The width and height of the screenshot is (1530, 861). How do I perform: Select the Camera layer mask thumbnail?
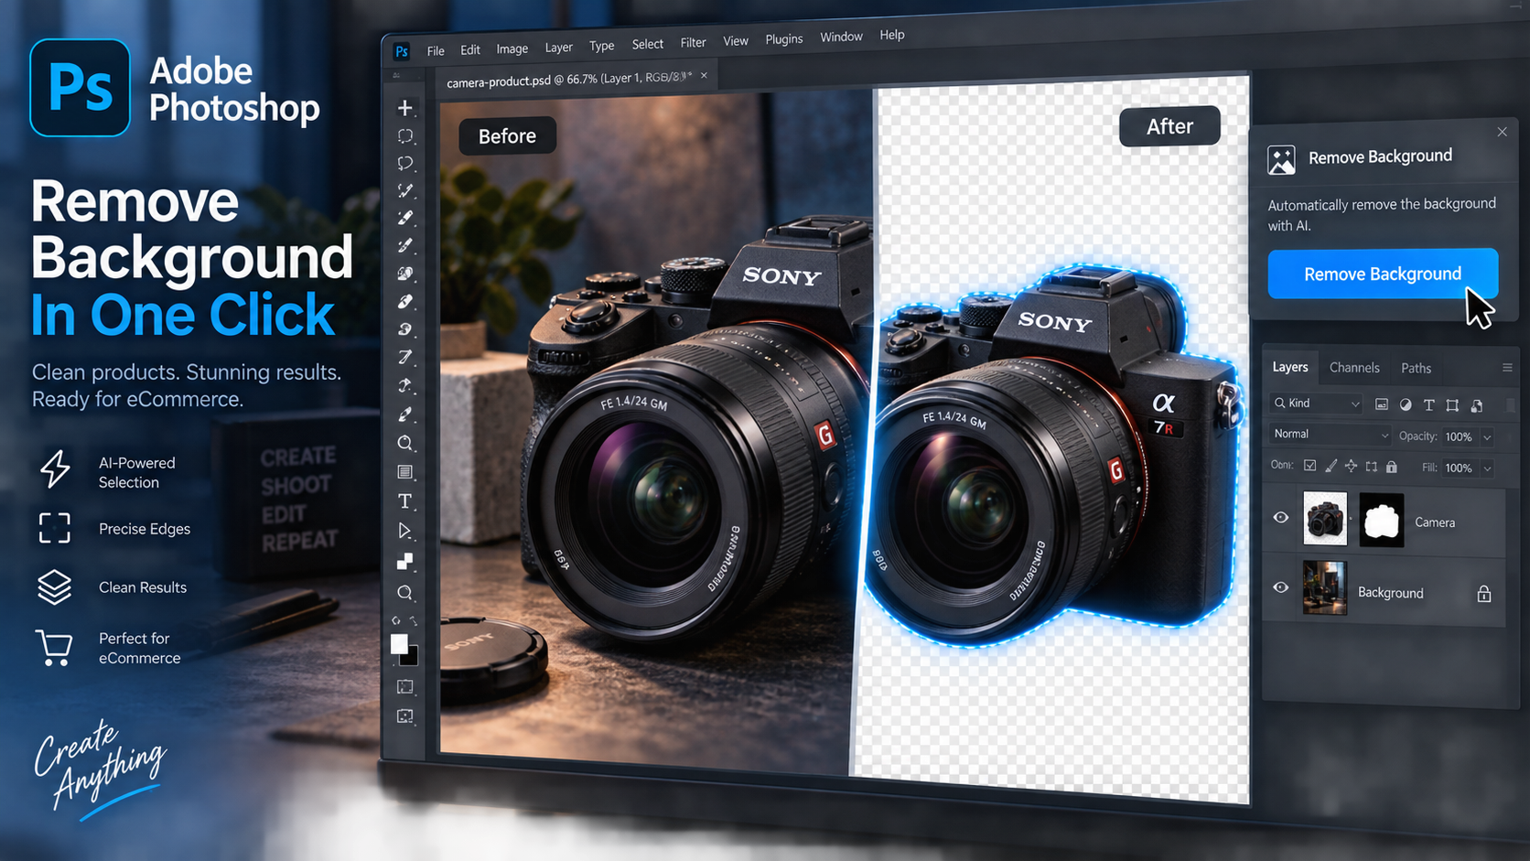1382,520
